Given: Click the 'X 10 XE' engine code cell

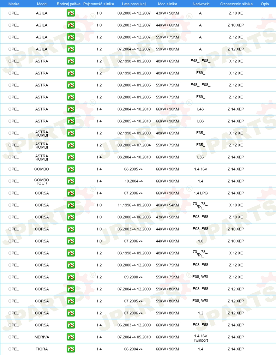Looking at the screenshot, I should pos(236,205).
